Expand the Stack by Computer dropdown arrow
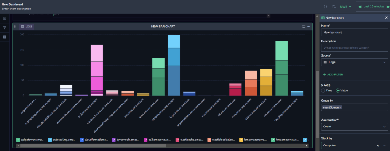The image size is (390, 151). coord(385,146)
